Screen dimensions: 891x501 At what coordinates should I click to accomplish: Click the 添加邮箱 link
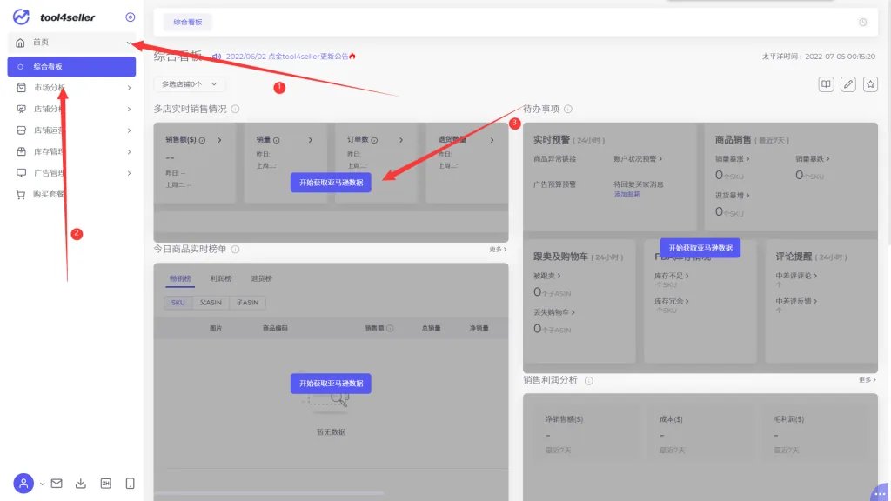click(627, 194)
